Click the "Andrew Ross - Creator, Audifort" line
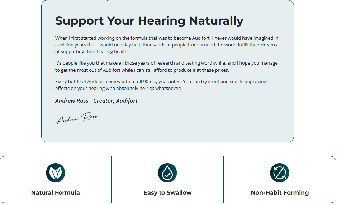The width and height of the screenshot is (337, 205). click(x=96, y=101)
